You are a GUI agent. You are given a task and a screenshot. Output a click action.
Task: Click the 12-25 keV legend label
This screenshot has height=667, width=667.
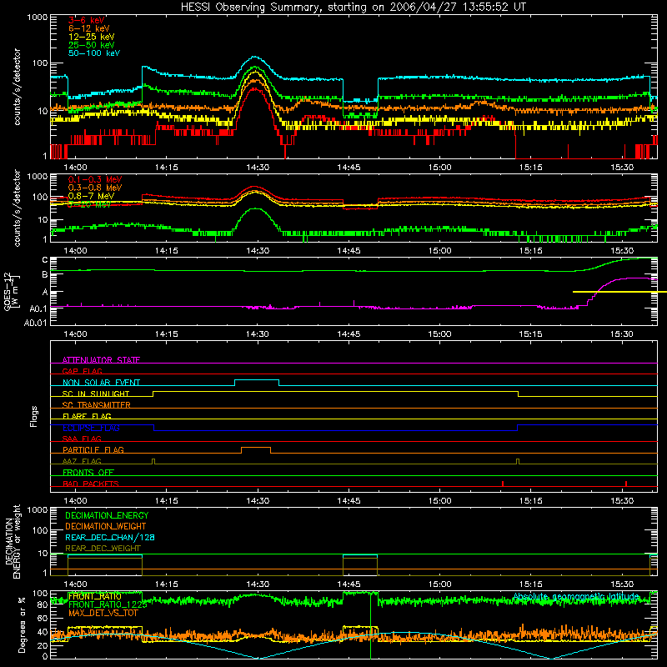coord(92,37)
